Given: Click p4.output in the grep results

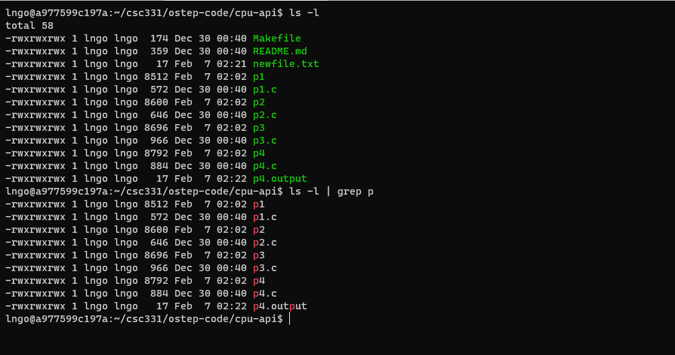Looking at the screenshot, I should pyautogui.click(x=280, y=307).
